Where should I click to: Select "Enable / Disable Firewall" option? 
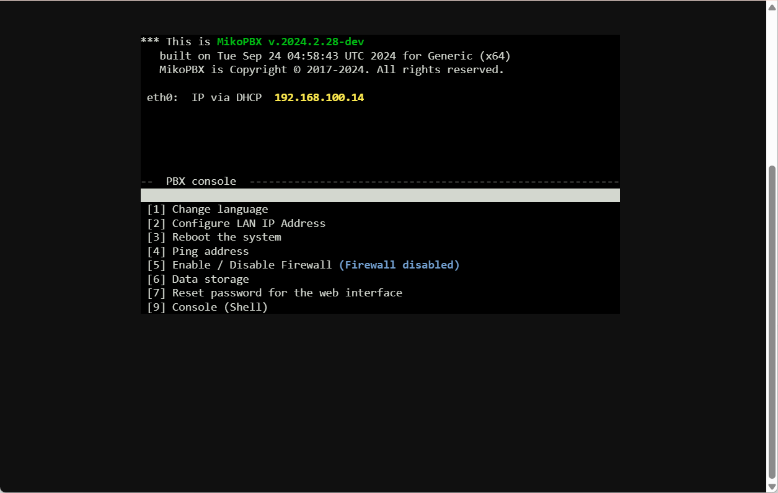point(252,265)
